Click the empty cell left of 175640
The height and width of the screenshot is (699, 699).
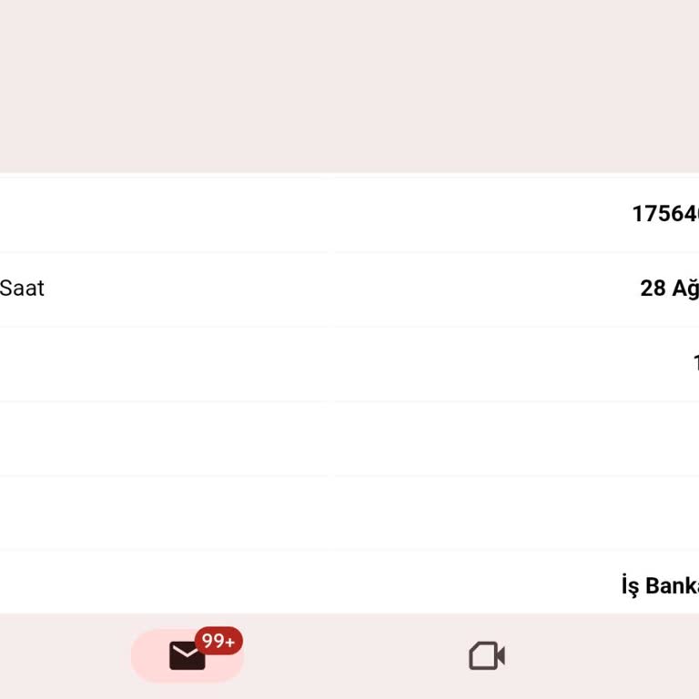[x=164, y=214]
